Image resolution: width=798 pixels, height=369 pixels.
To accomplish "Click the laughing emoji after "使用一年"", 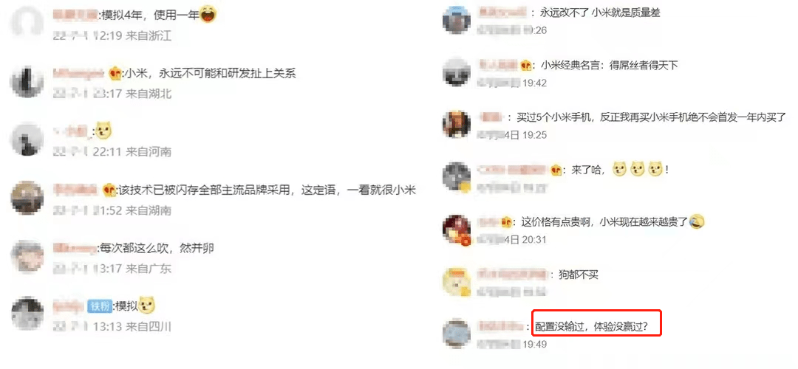I will 208,15.
